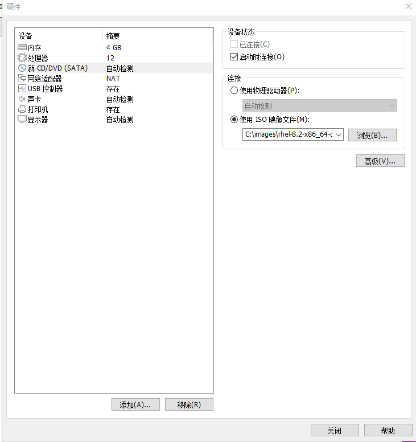Click the 添加(A)... add hardware button

click(x=135, y=405)
